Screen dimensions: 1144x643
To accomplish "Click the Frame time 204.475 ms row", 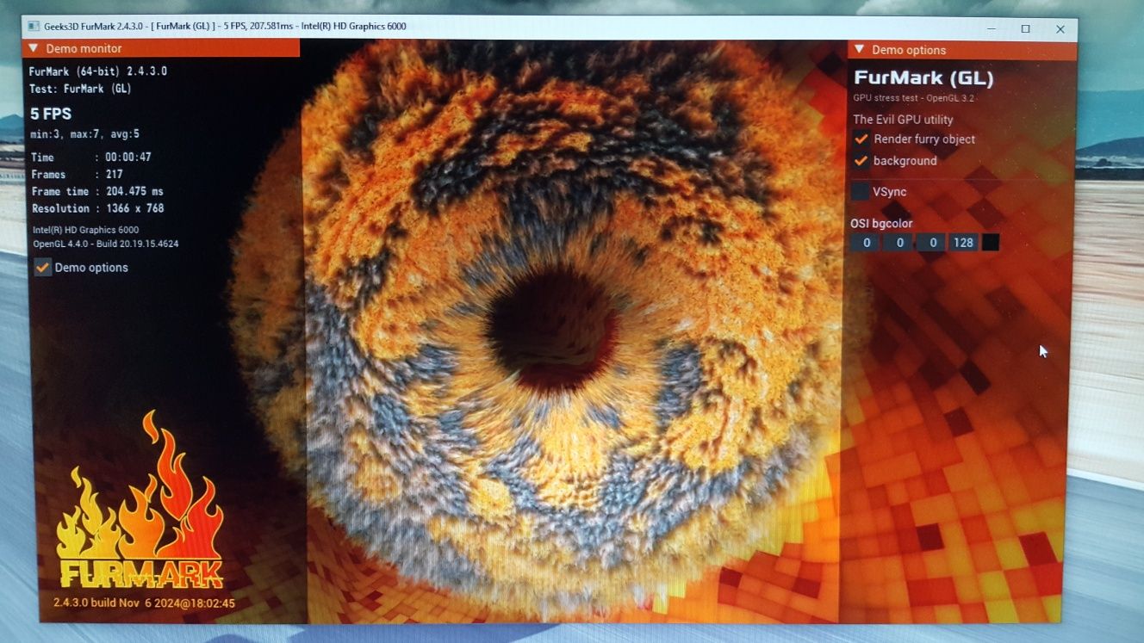I will pyautogui.click(x=97, y=191).
